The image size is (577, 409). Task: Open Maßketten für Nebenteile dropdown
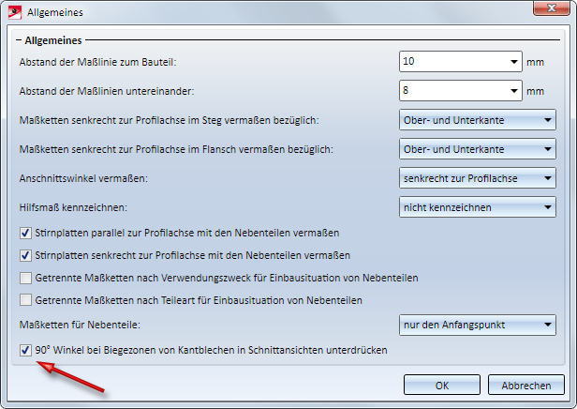(478, 325)
